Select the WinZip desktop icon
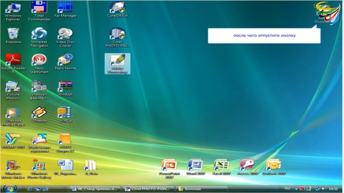 click(65, 115)
